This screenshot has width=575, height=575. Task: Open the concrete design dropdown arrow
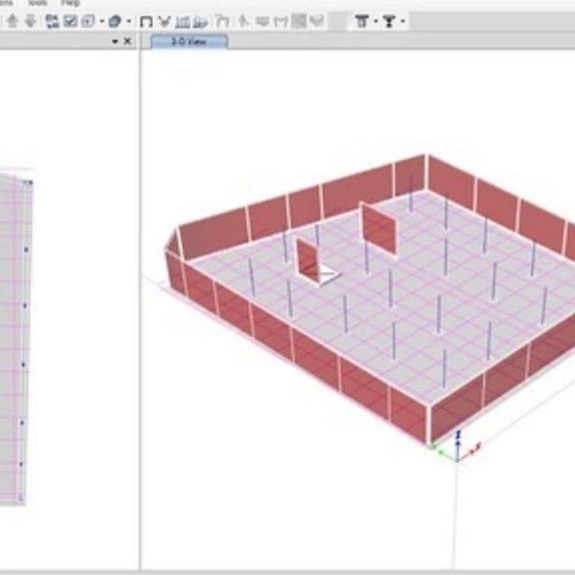point(403,21)
